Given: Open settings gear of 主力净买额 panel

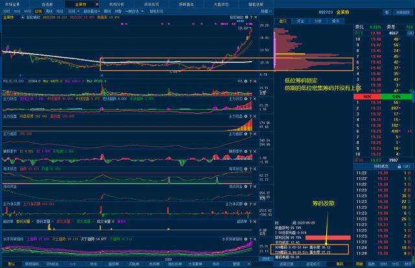Looking at the screenshot, I should [x=246, y=204].
